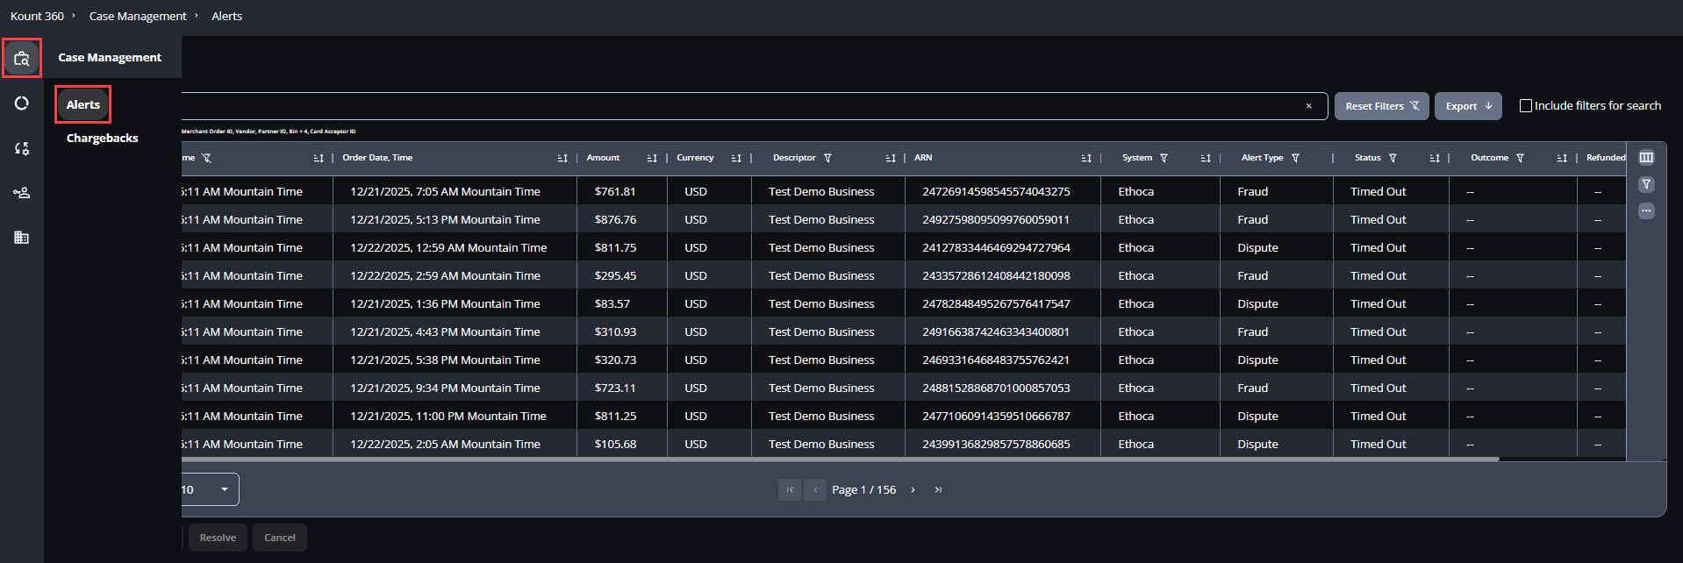The height and width of the screenshot is (563, 1683).
Task: Sort by System column
Action: (x=1206, y=159)
